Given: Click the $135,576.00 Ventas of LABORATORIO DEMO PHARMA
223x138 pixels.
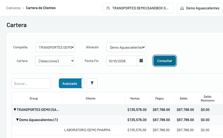Looking at the screenshot, I should point(137,130).
